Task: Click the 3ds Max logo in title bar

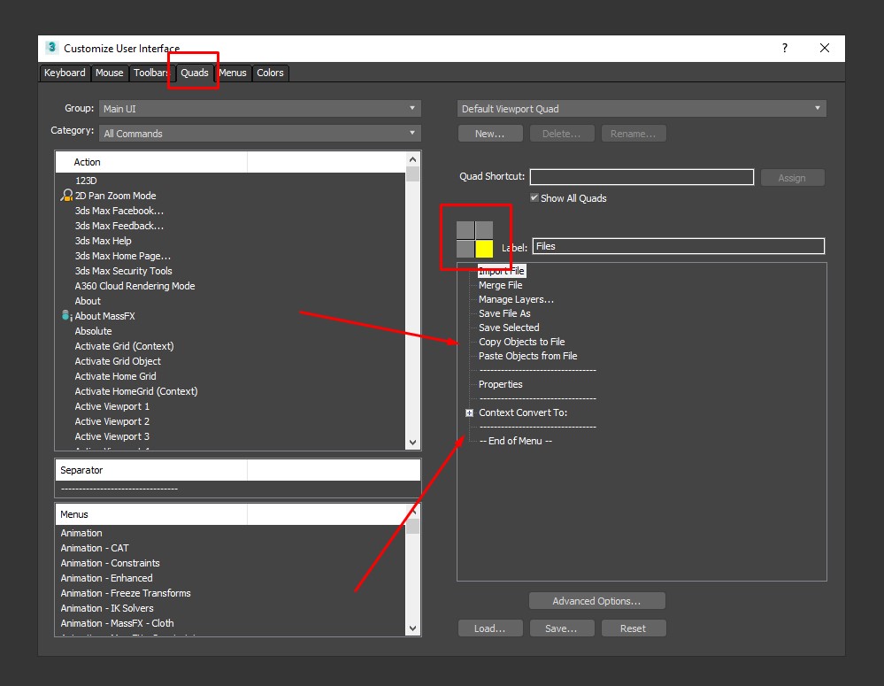Action: point(51,49)
